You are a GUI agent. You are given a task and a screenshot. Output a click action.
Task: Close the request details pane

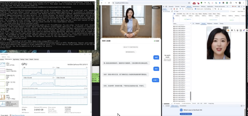click(x=193, y=23)
